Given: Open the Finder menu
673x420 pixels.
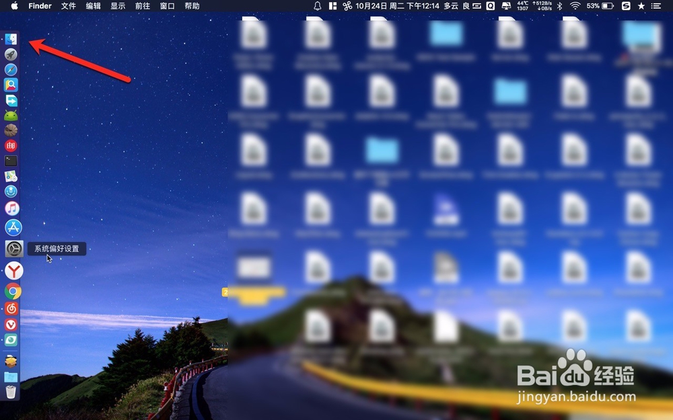Looking at the screenshot, I should click(x=40, y=6).
